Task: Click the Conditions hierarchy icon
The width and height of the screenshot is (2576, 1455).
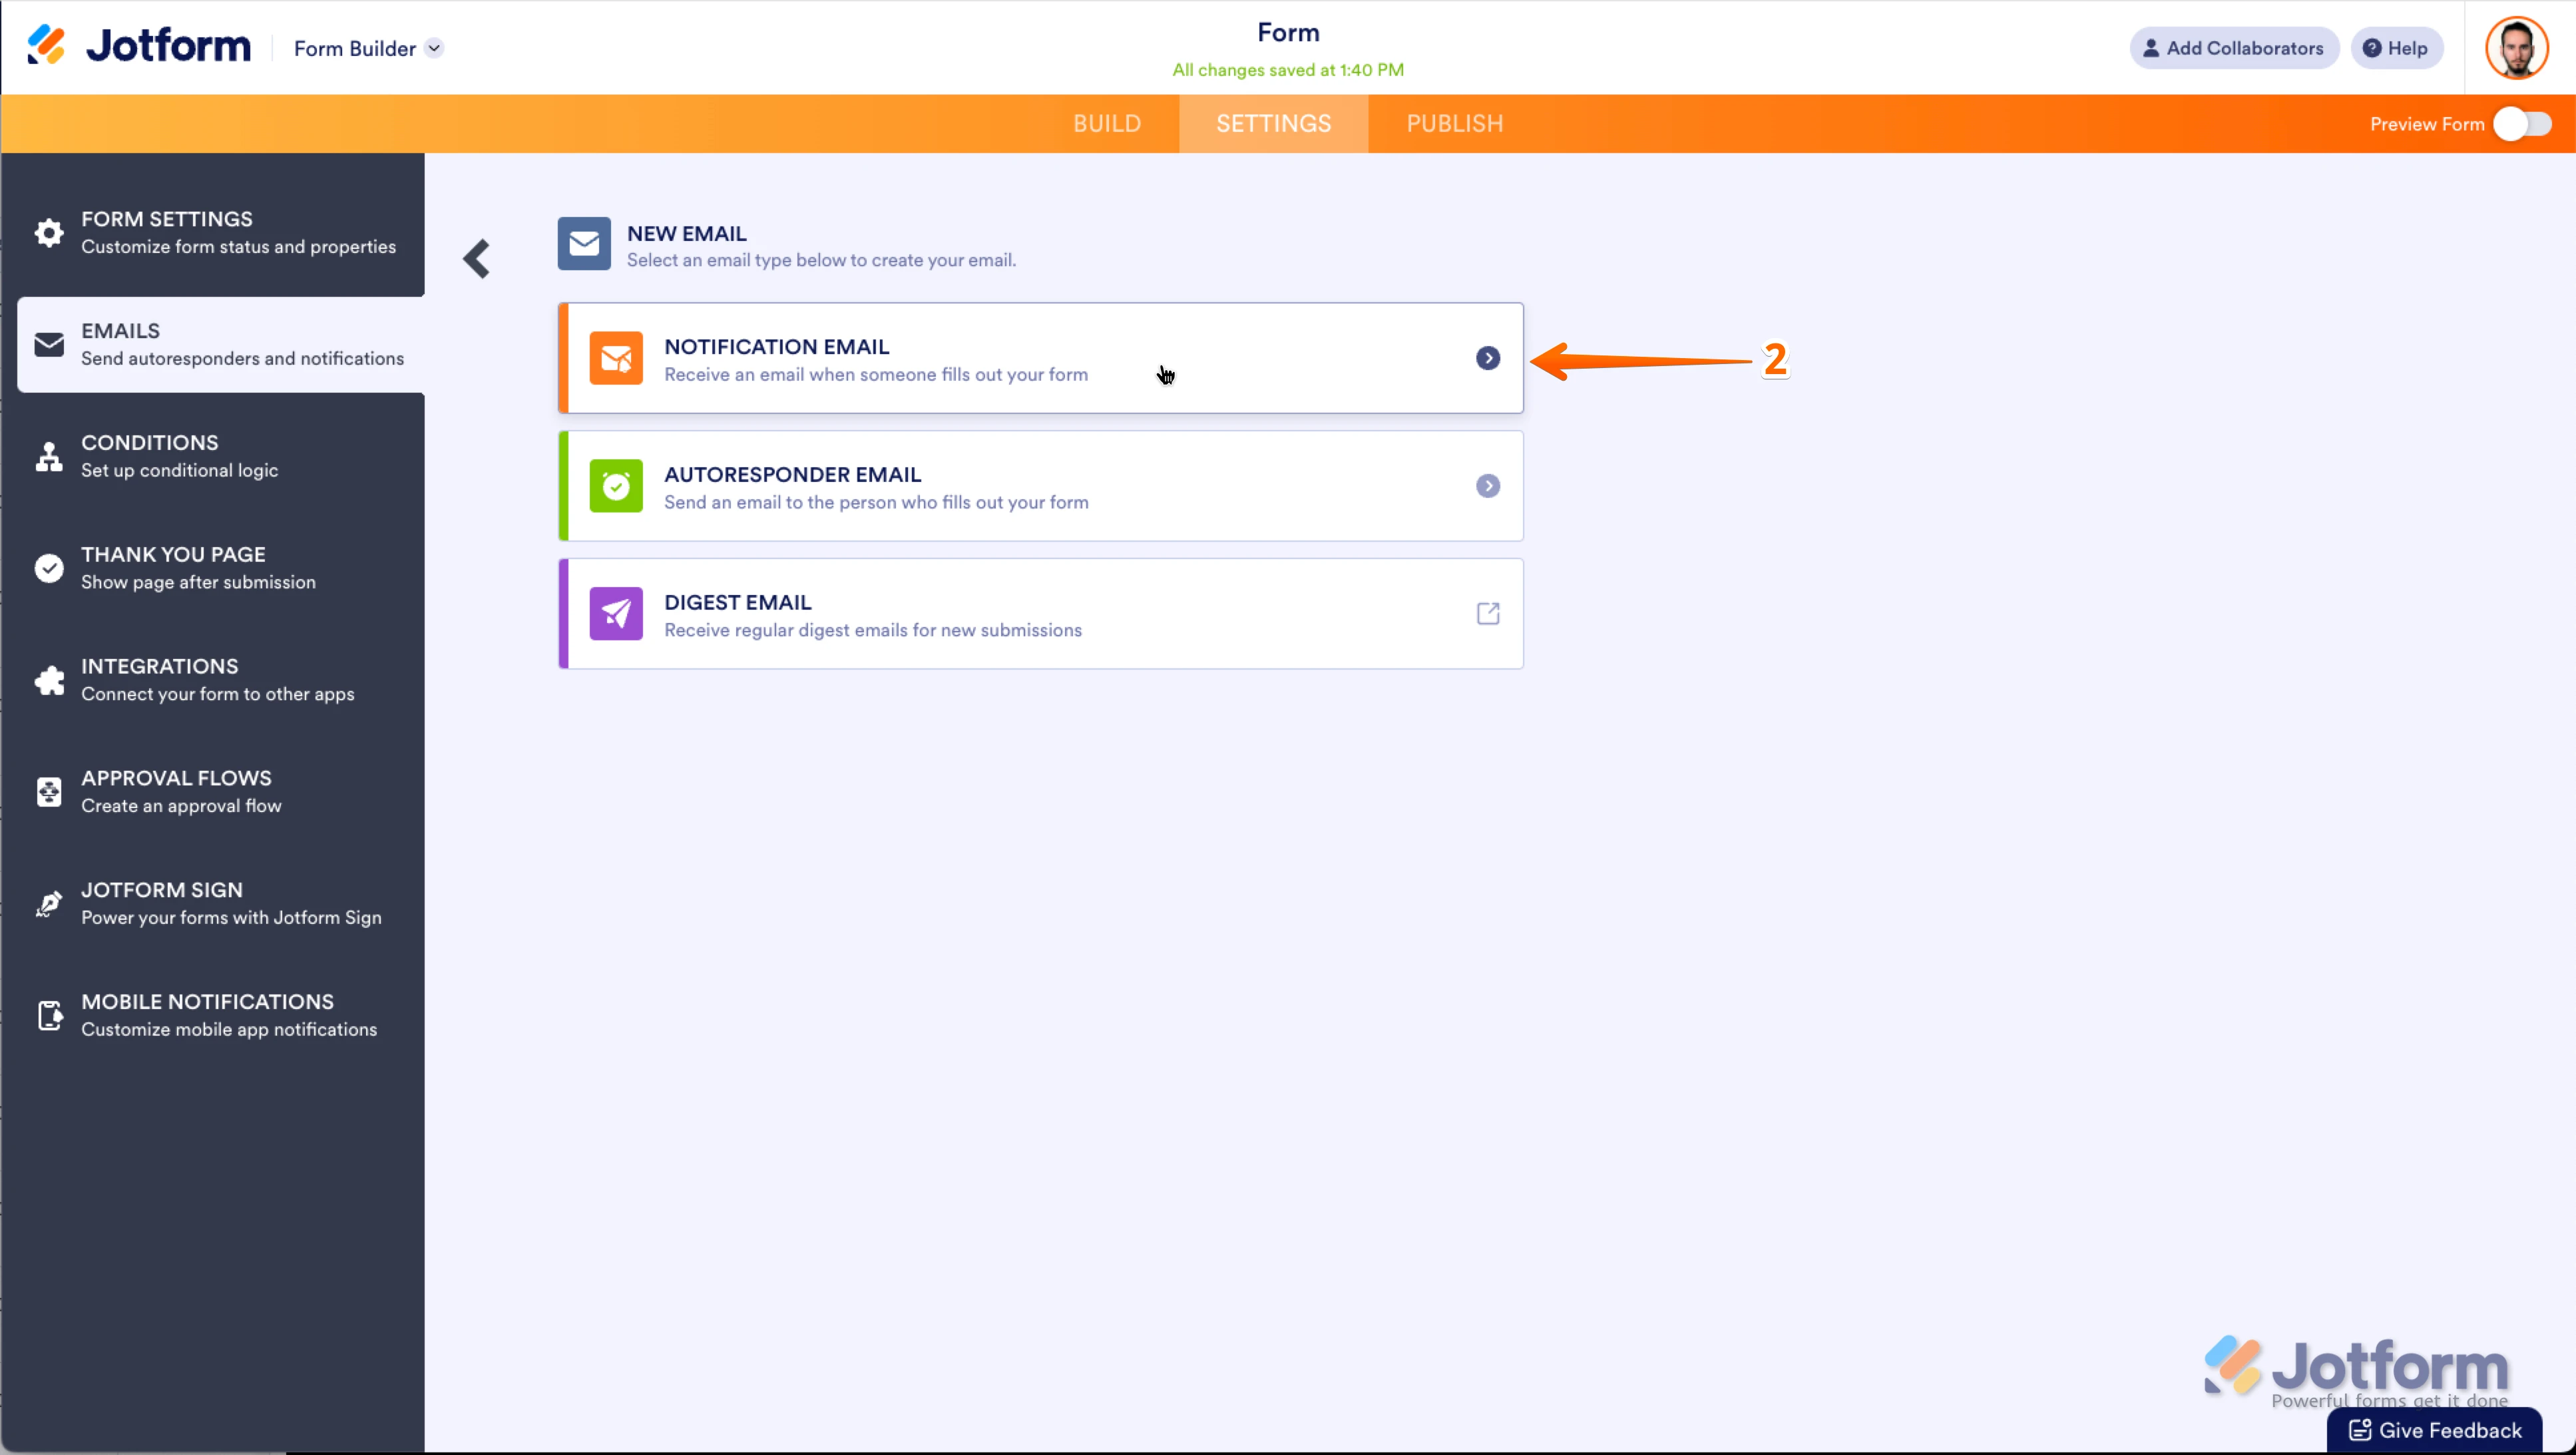Action: [49, 456]
